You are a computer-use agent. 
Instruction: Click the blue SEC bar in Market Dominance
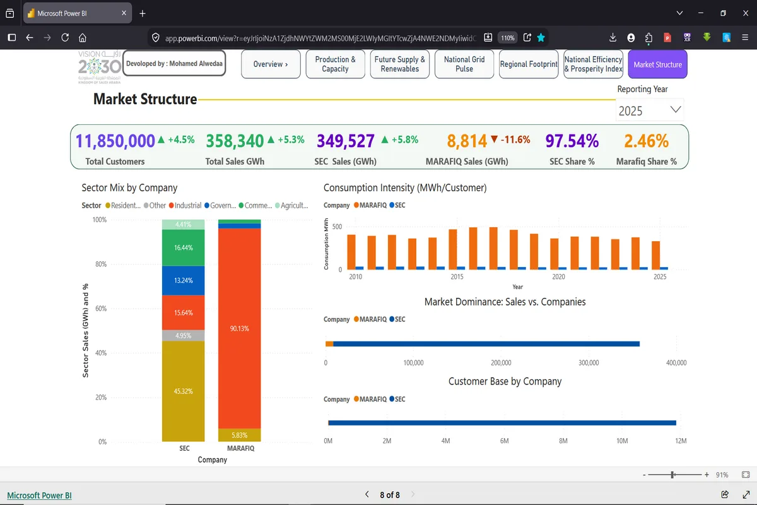(486, 344)
